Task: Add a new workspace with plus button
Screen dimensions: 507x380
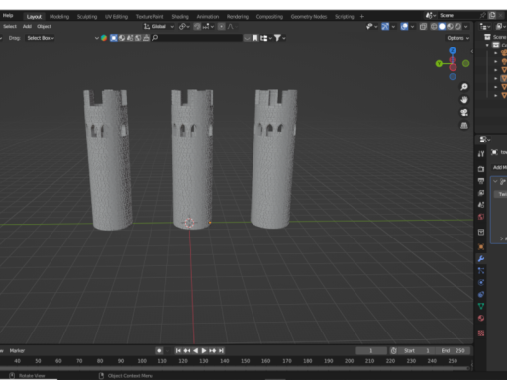Action: [x=362, y=17]
